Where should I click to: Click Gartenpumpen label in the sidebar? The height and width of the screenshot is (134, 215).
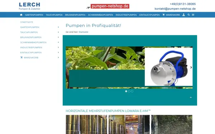point(30,27)
